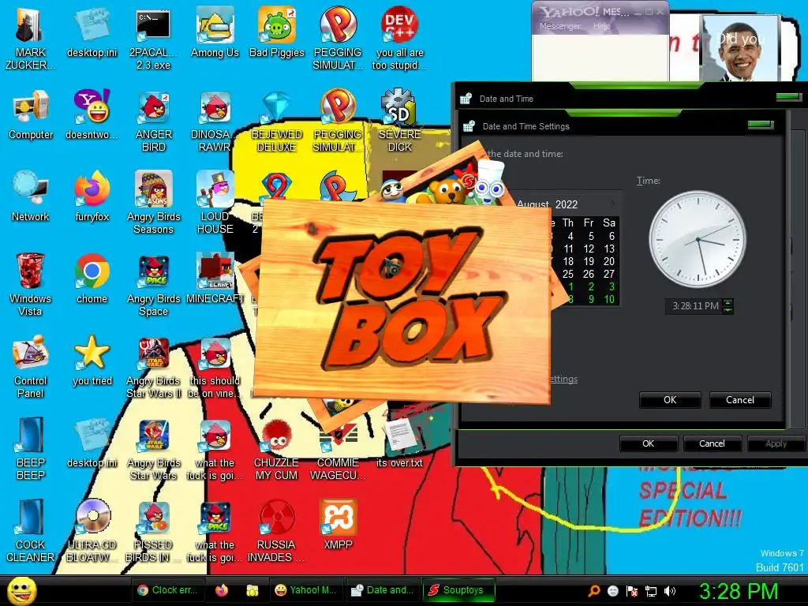Switch to Yahoo! M... taskbar item
The image size is (808, 606).
(x=305, y=590)
